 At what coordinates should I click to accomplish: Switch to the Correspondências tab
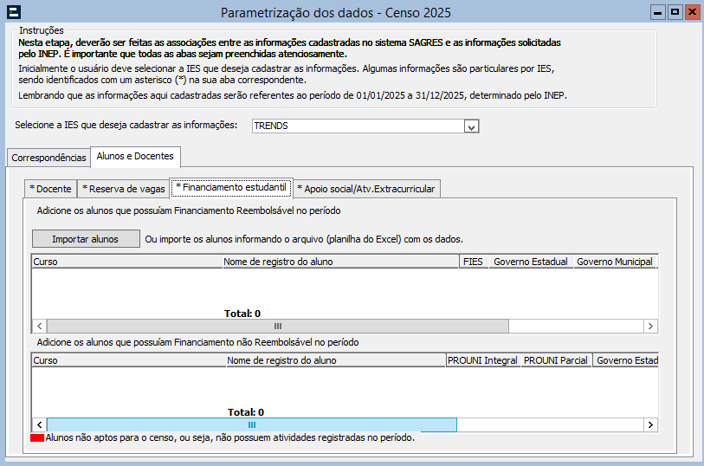(48, 158)
